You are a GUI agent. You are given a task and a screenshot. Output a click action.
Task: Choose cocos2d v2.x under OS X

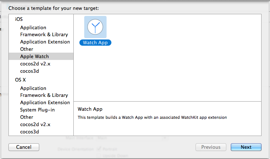[x=35, y=124]
